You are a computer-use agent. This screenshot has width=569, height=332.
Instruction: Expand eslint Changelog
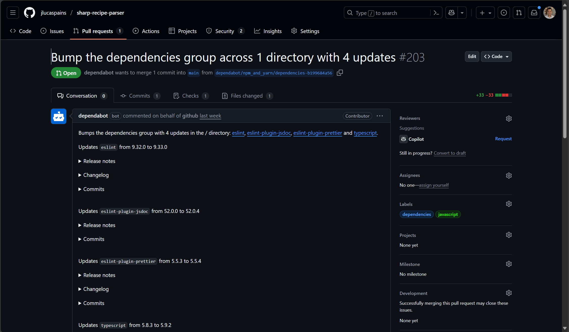93,175
